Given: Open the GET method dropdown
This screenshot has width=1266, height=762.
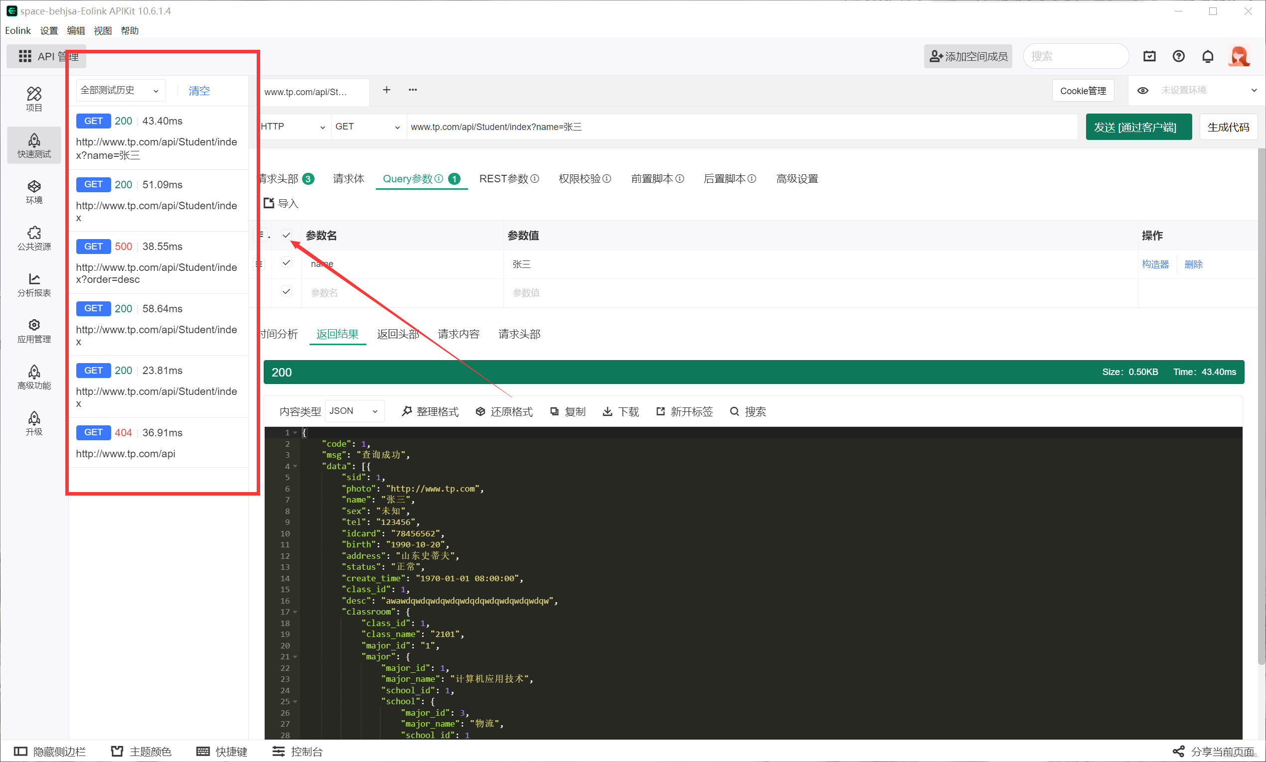Looking at the screenshot, I should [x=367, y=127].
